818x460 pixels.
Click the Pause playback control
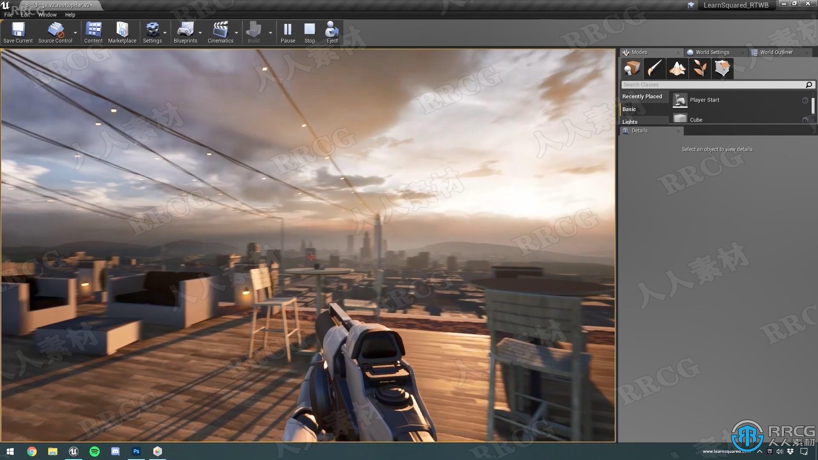[287, 32]
